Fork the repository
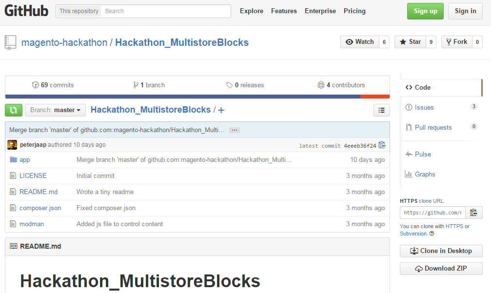This screenshot has width=491, height=293. [x=457, y=42]
